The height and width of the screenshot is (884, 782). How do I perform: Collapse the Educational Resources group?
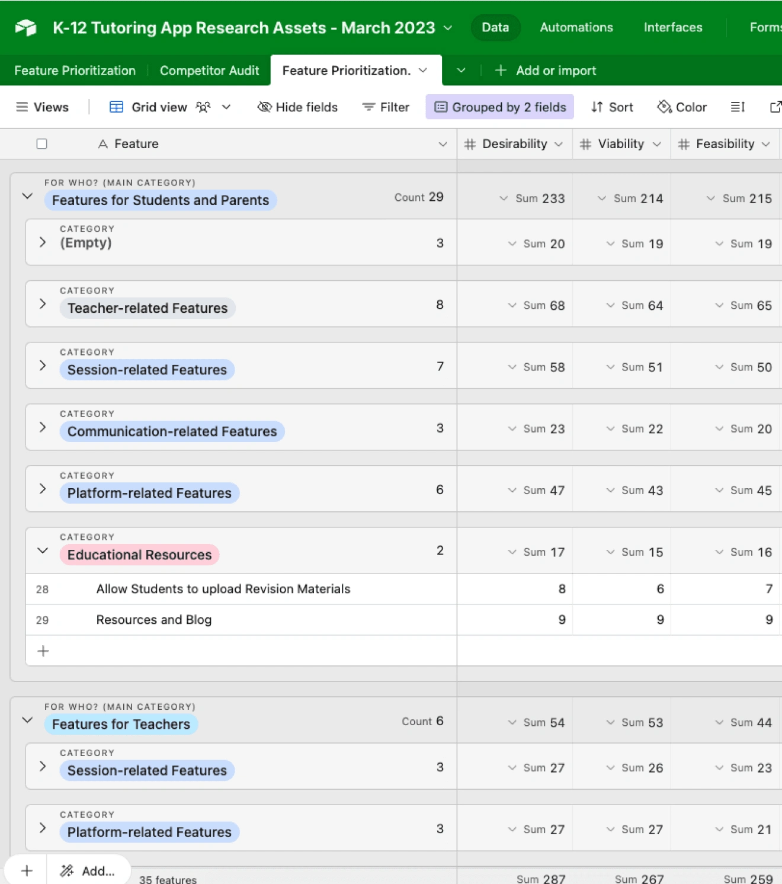(43, 550)
